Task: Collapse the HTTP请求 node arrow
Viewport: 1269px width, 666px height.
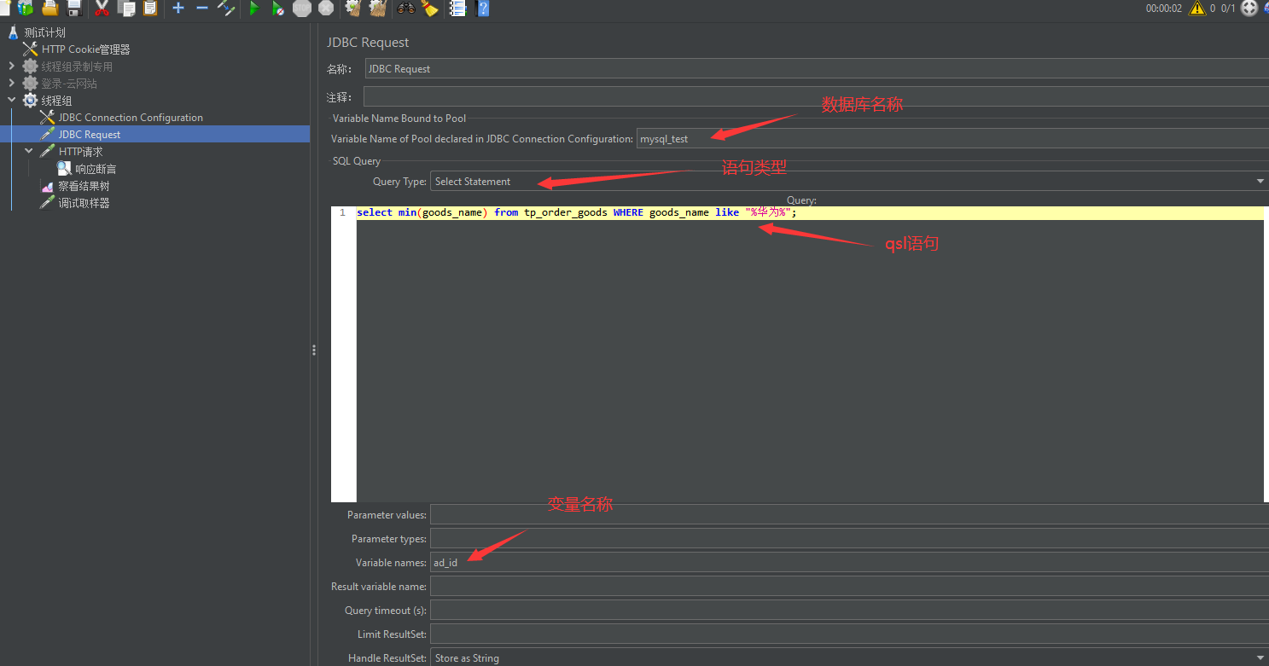Action: tap(29, 152)
